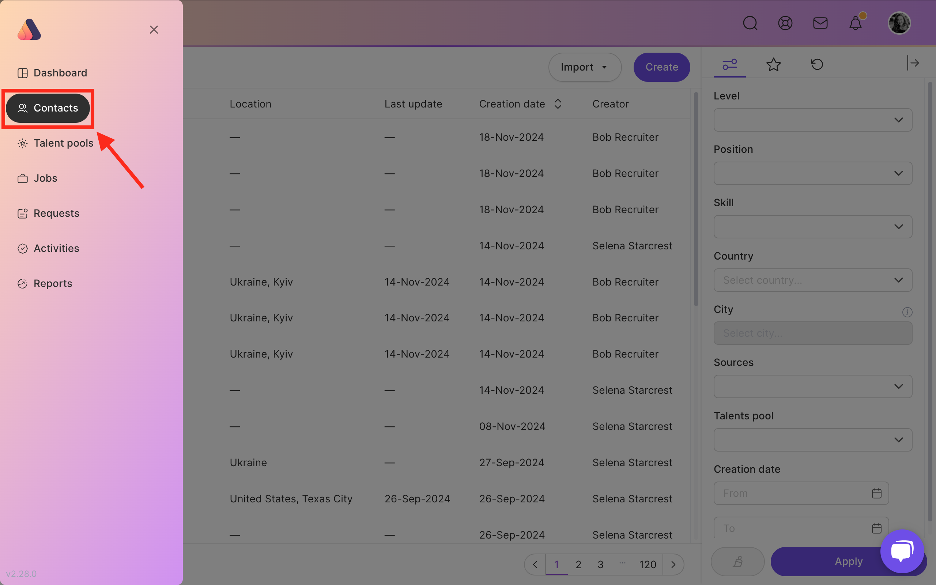Click the search magnifier icon

coord(750,23)
